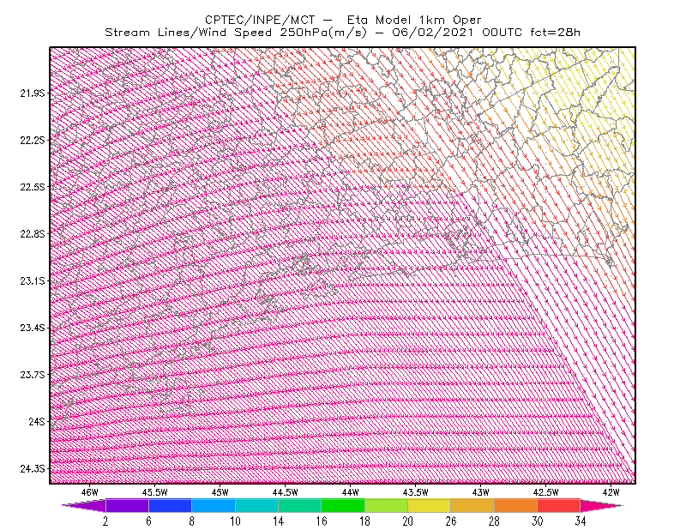Click the CPTEC/INPE/MCT title text

(x=260, y=20)
